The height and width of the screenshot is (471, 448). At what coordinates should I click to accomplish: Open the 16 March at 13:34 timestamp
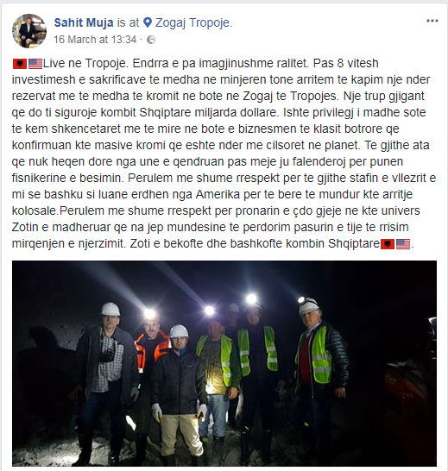click(x=95, y=40)
